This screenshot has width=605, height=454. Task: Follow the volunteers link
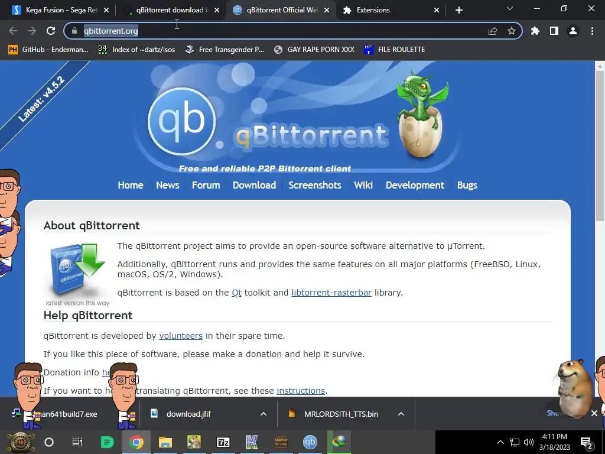pyautogui.click(x=181, y=336)
